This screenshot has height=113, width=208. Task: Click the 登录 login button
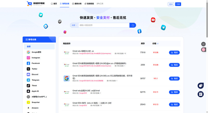[x=171, y=4]
